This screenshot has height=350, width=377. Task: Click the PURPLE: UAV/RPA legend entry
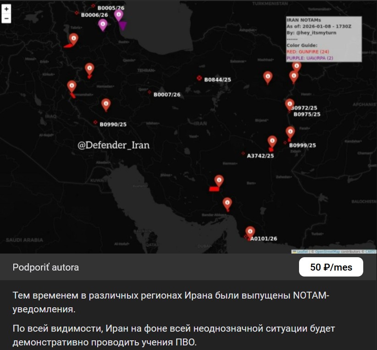(x=310, y=58)
